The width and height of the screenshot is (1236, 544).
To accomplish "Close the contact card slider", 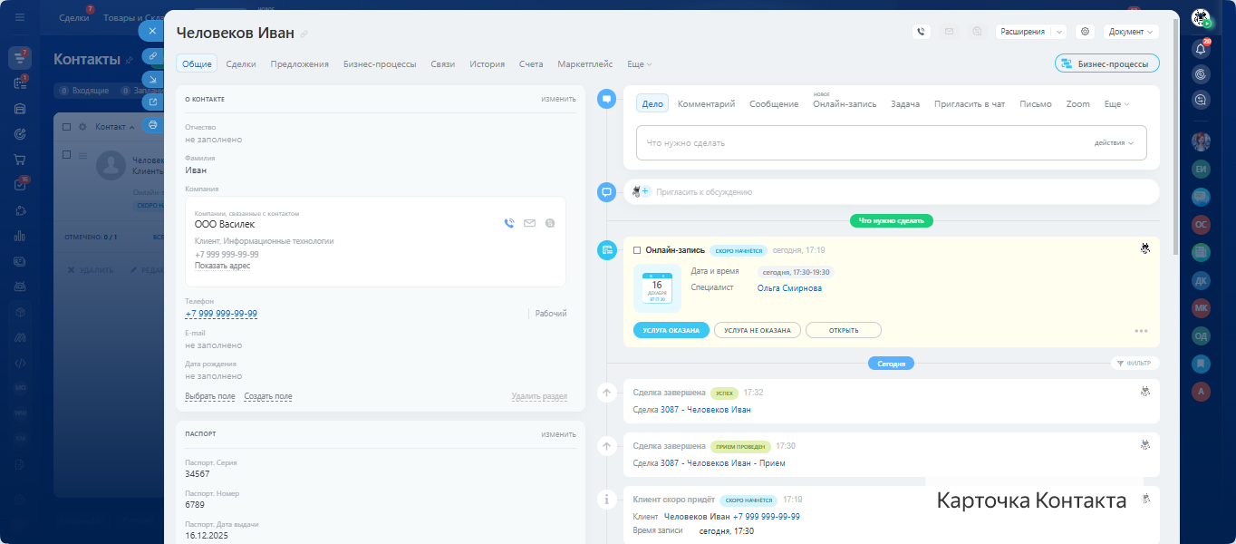I will click(152, 31).
